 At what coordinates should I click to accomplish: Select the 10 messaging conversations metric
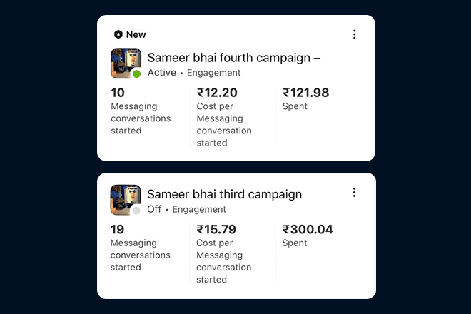pos(141,111)
